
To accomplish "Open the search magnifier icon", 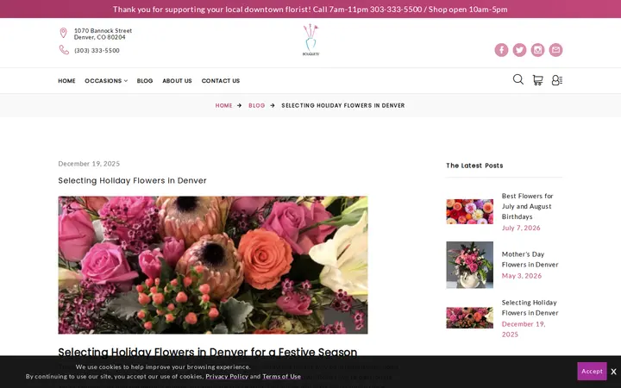I will (x=518, y=79).
